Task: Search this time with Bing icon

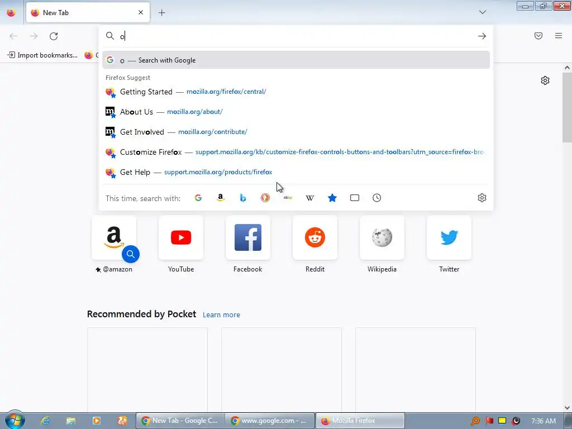Action: tap(243, 198)
